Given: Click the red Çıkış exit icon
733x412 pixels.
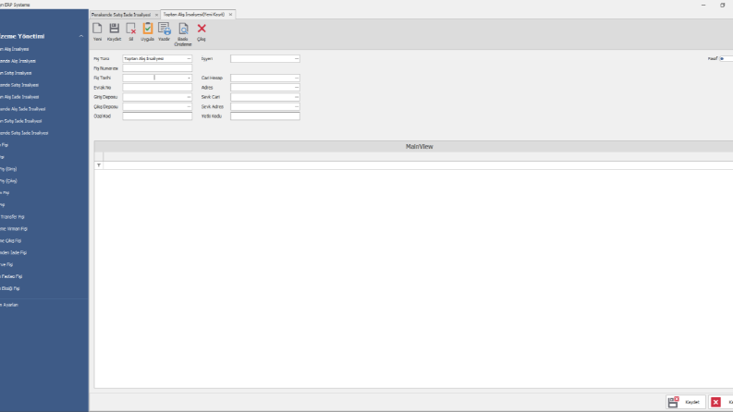Looking at the screenshot, I should pos(202,29).
